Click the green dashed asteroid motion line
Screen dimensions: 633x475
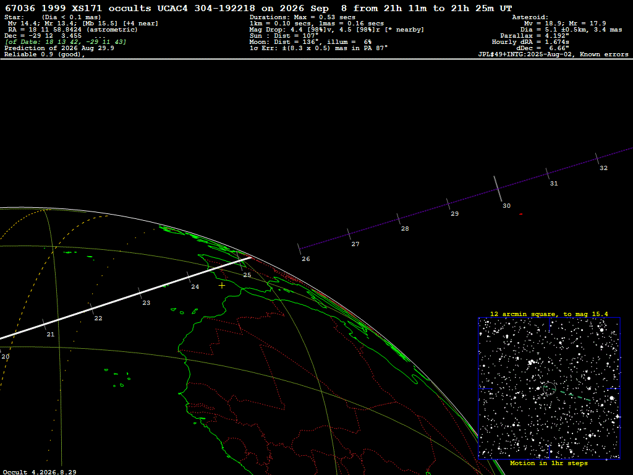[568, 394]
